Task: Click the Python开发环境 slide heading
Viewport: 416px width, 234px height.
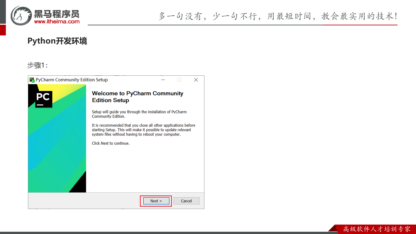Action: tap(57, 41)
